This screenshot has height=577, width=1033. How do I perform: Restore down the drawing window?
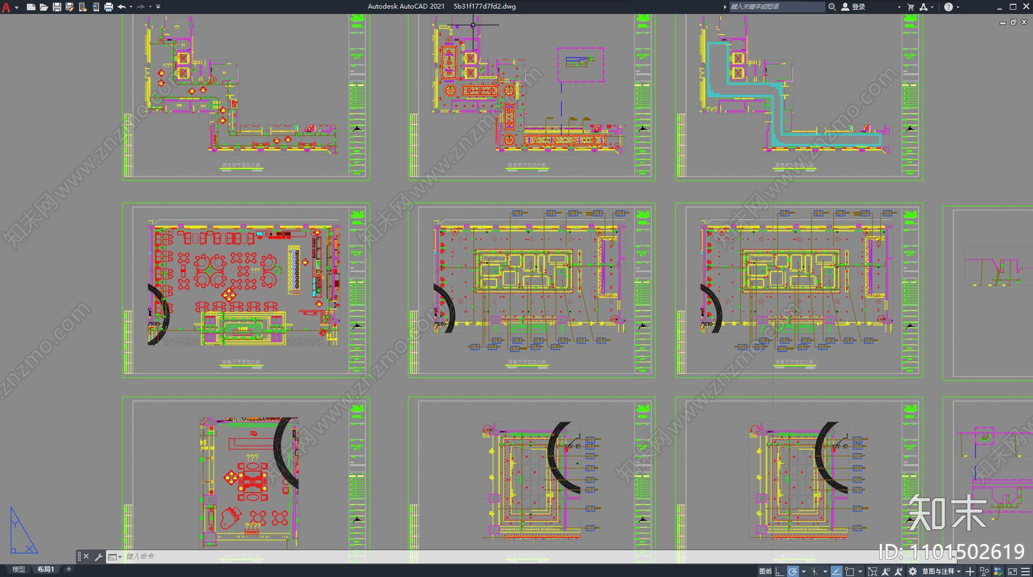pyautogui.click(x=1014, y=22)
